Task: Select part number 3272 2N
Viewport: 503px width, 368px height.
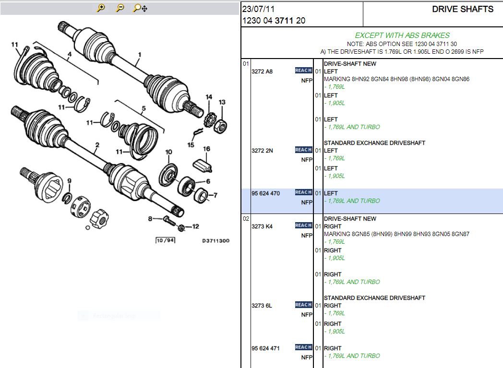Action: click(x=262, y=151)
